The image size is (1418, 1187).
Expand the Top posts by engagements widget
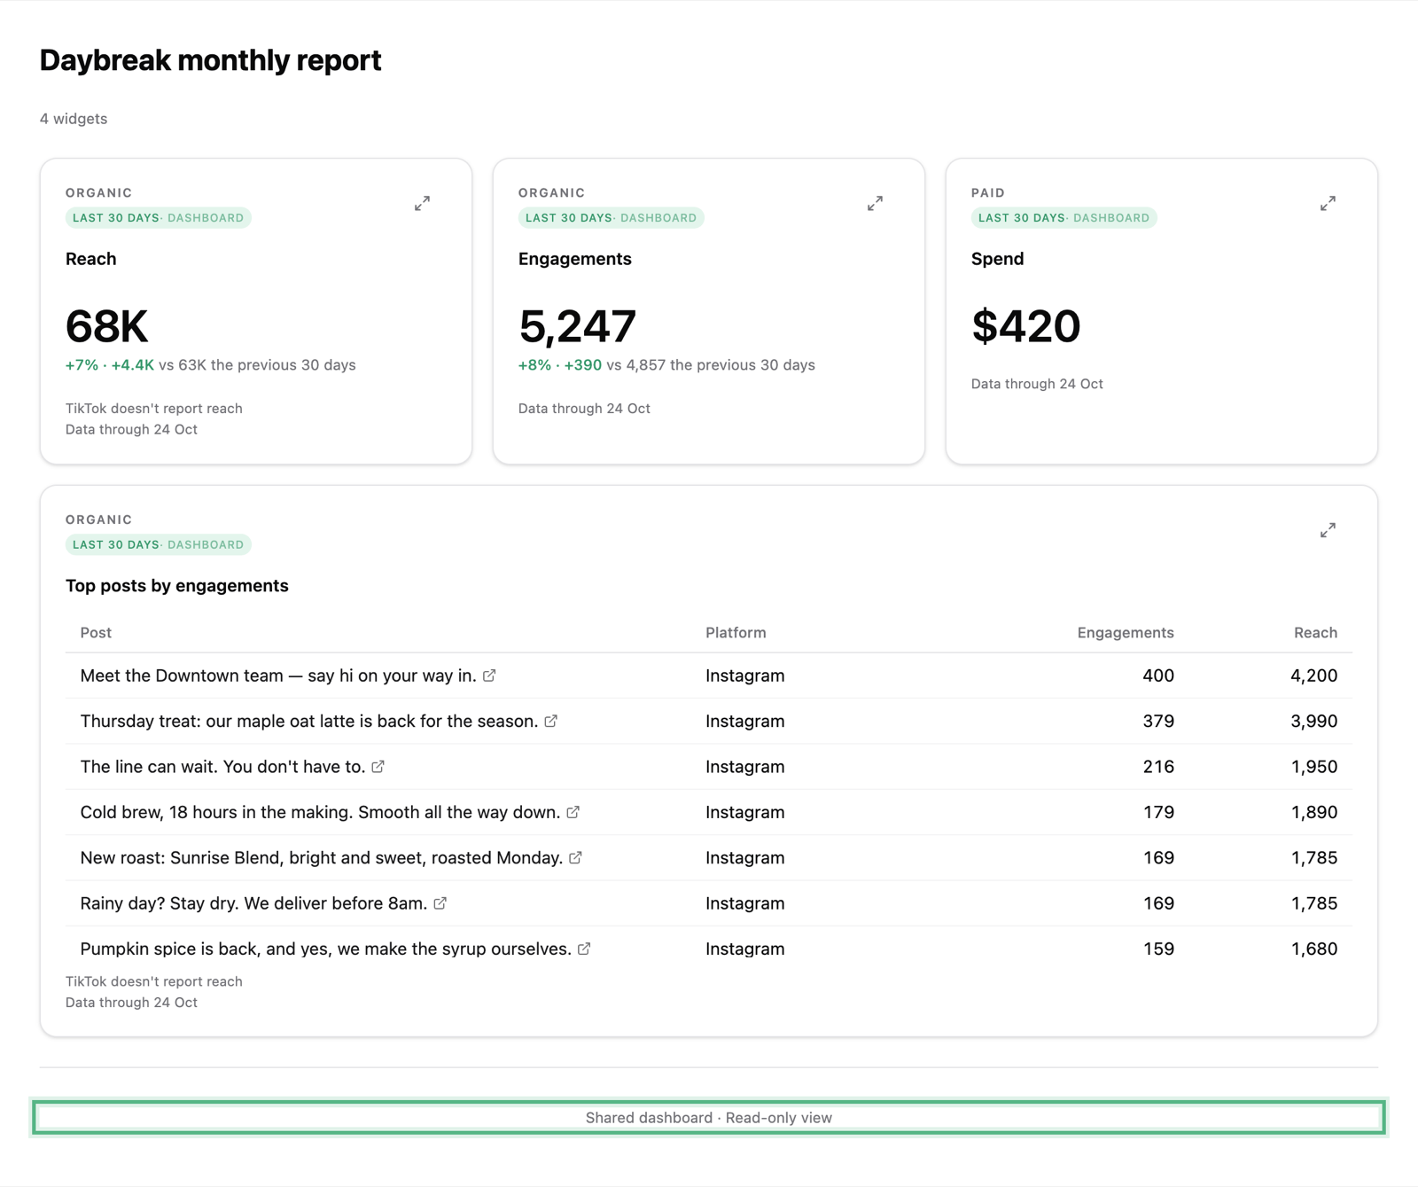pos(1328,530)
